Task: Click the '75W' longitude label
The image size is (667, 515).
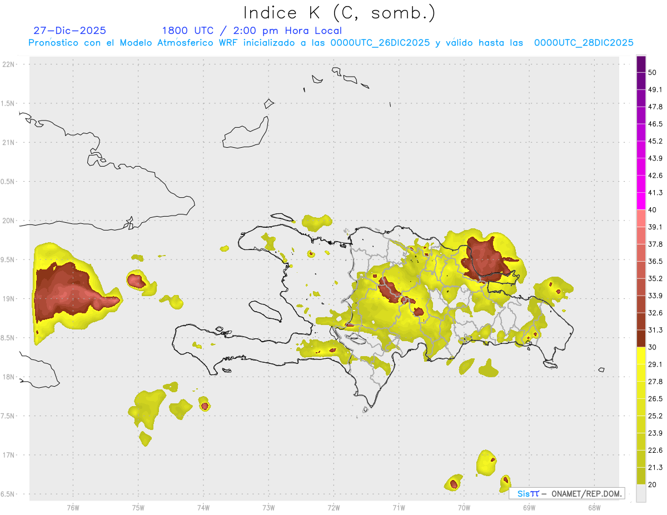Action: click(138, 507)
